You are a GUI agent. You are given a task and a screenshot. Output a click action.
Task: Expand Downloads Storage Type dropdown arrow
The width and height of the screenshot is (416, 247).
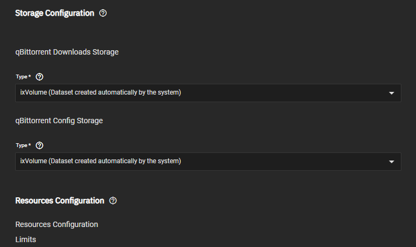(x=392, y=93)
